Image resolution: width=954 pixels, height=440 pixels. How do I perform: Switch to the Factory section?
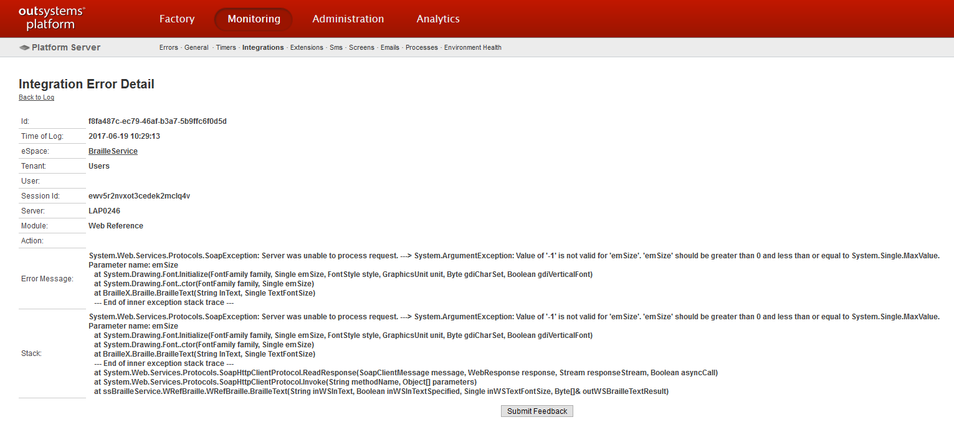[177, 19]
